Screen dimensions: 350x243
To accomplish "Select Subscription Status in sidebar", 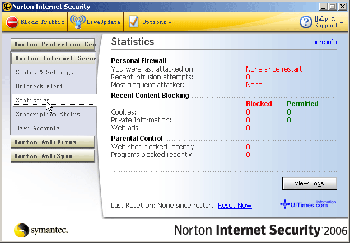I will [x=48, y=115].
